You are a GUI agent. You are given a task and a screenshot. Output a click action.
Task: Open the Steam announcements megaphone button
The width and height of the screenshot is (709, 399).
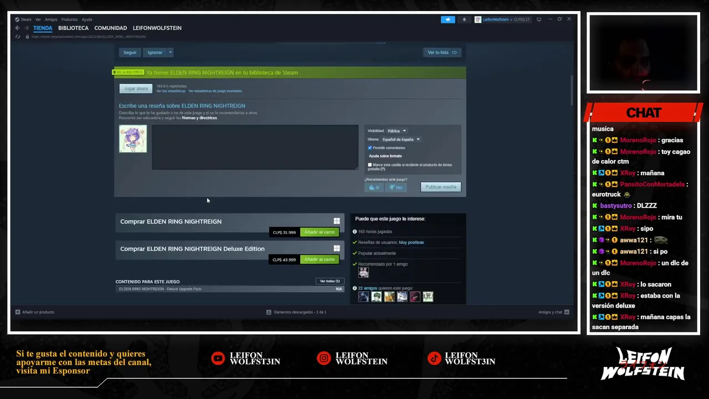[x=448, y=19]
